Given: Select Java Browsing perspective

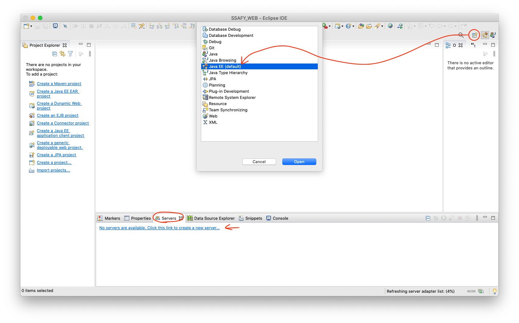Looking at the screenshot, I should click(x=259, y=60).
